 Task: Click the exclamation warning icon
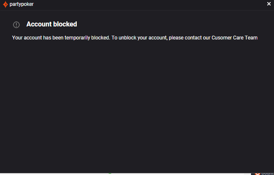16,25
